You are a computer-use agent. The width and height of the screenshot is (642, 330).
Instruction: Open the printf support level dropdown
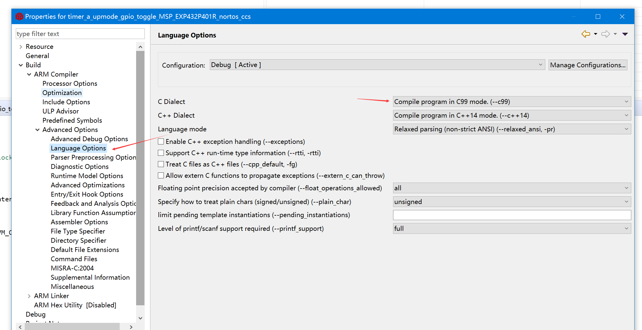(x=512, y=228)
